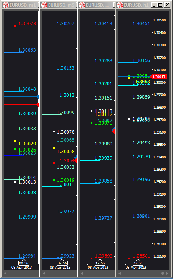Click the left scroll arrow in m1 window
173x279 pixels.
click(x=5, y=273)
